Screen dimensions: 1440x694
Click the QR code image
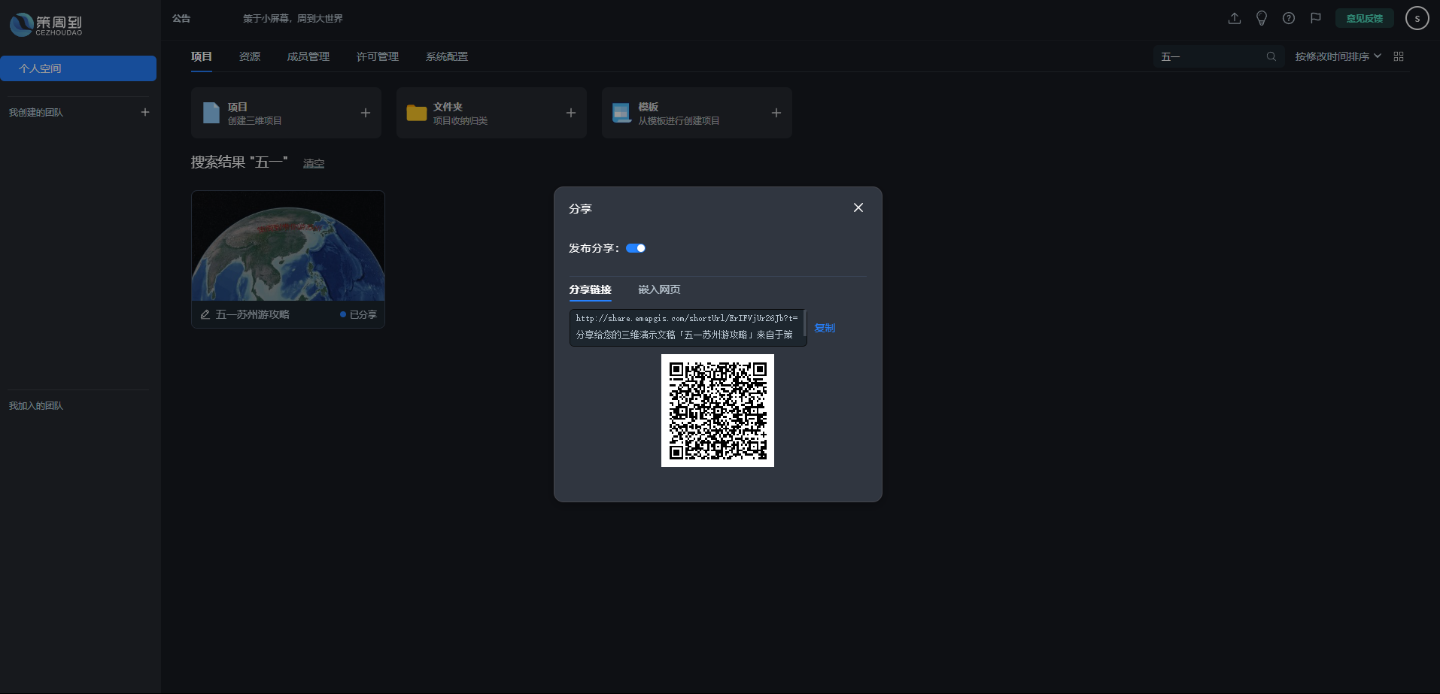pyautogui.click(x=718, y=411)
